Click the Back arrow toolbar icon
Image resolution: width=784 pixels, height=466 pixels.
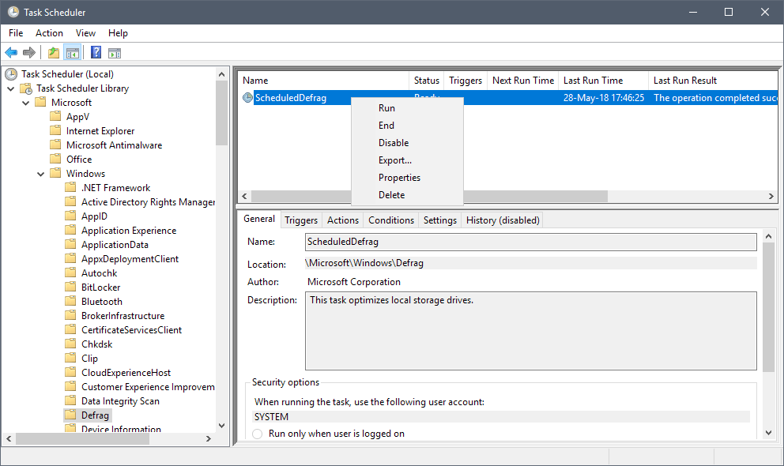[x=11, y=52]
